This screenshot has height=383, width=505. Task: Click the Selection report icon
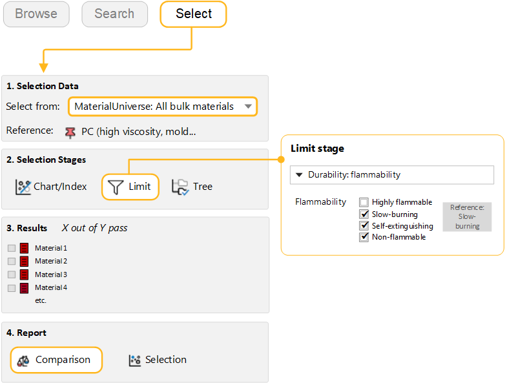(x=135, y=360)
